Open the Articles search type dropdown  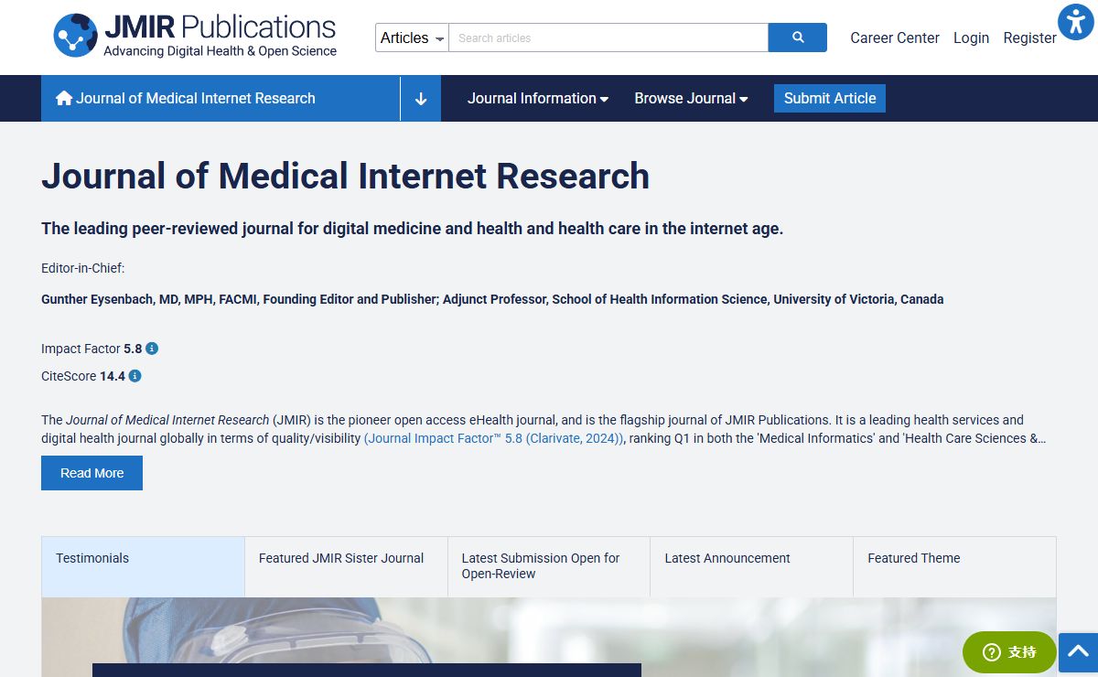point(412,38)
